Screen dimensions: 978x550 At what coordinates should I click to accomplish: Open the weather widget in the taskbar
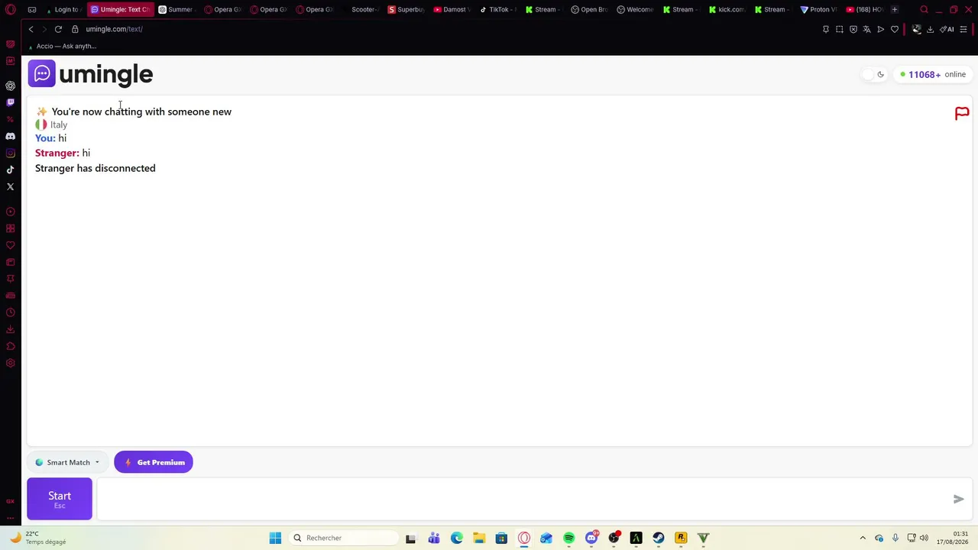click(x=38, y=538)
